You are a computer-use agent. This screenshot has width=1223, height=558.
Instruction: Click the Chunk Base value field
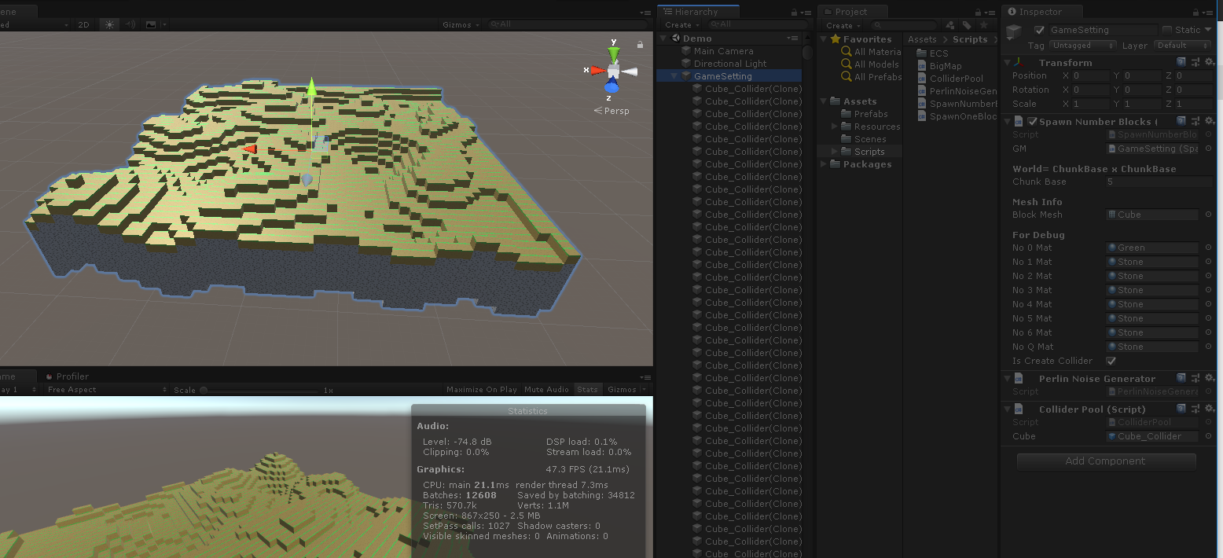1160,182
